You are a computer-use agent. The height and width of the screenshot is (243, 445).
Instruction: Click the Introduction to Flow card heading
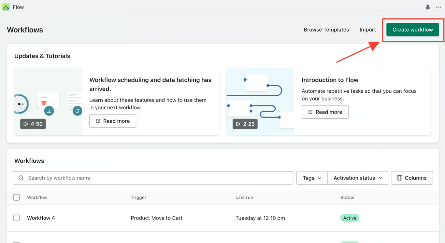(330, 80)
